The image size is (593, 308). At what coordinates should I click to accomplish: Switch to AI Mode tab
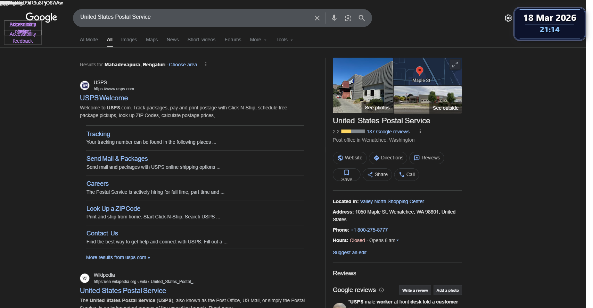(x=89, y=40)
